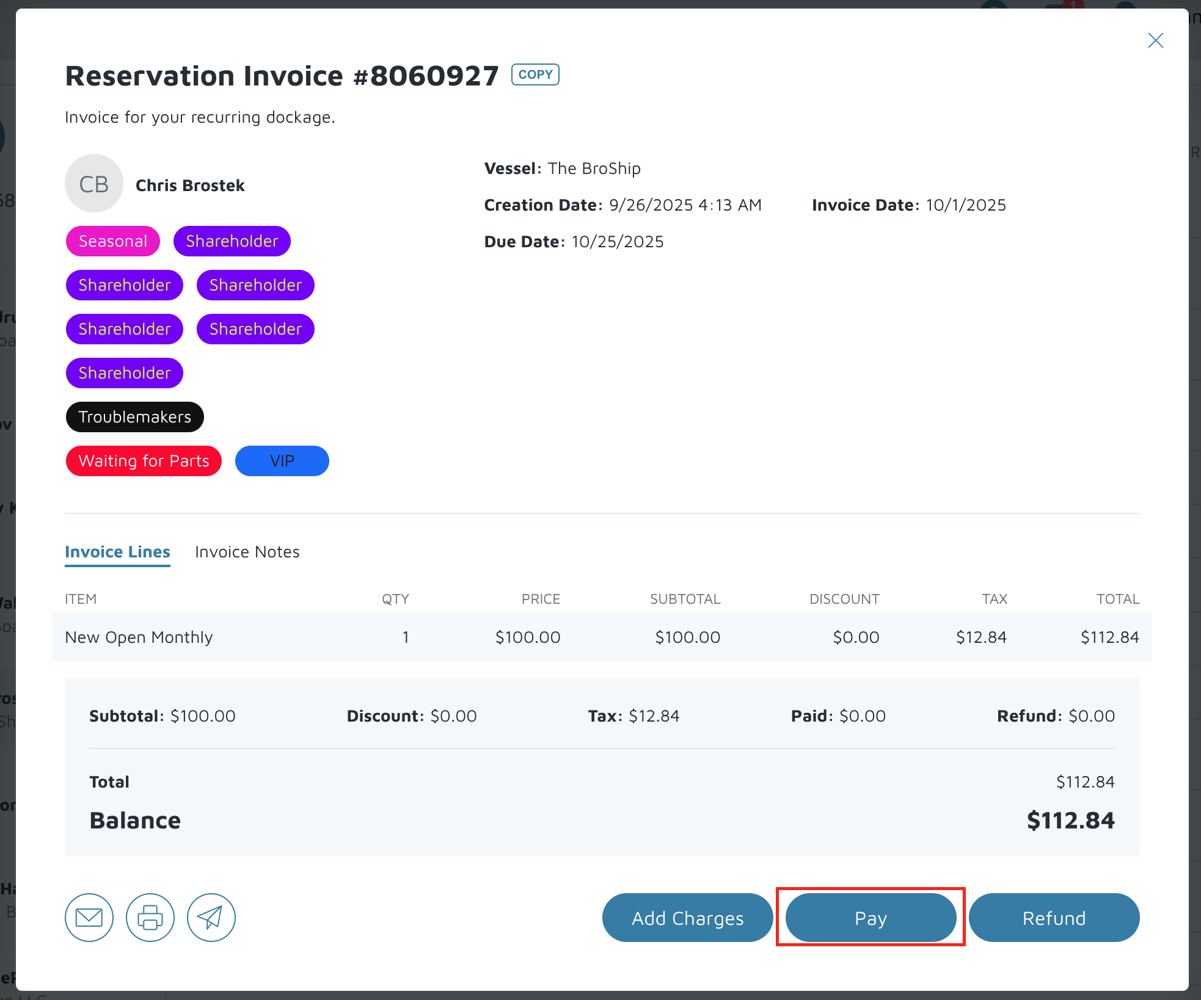Click the blue VIP tag
The width and height of the screenshot is (1201, 1000).
[282, 461]
